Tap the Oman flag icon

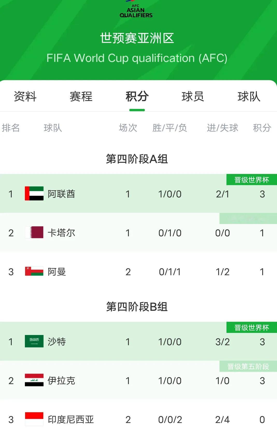[34, 271]
